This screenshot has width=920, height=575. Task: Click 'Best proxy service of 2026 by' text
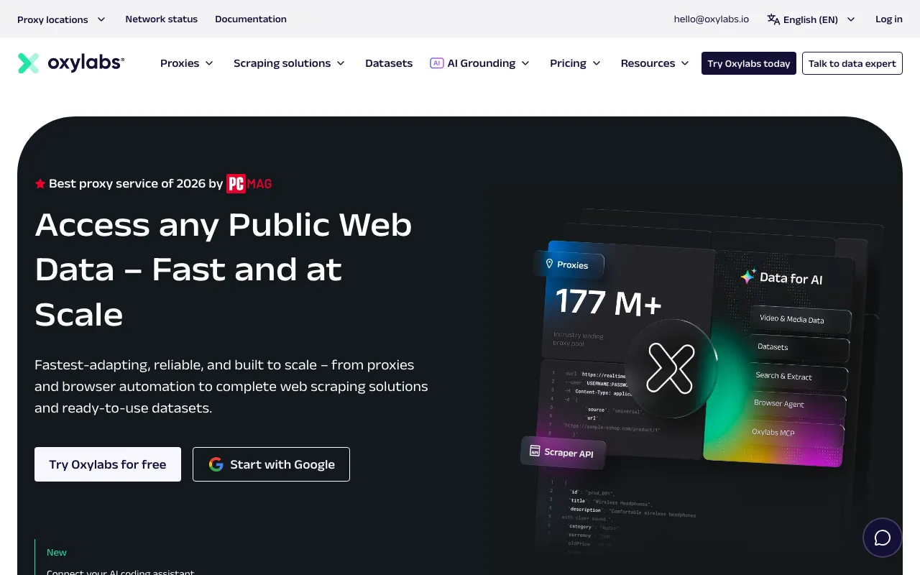click(x=136, y=184)
